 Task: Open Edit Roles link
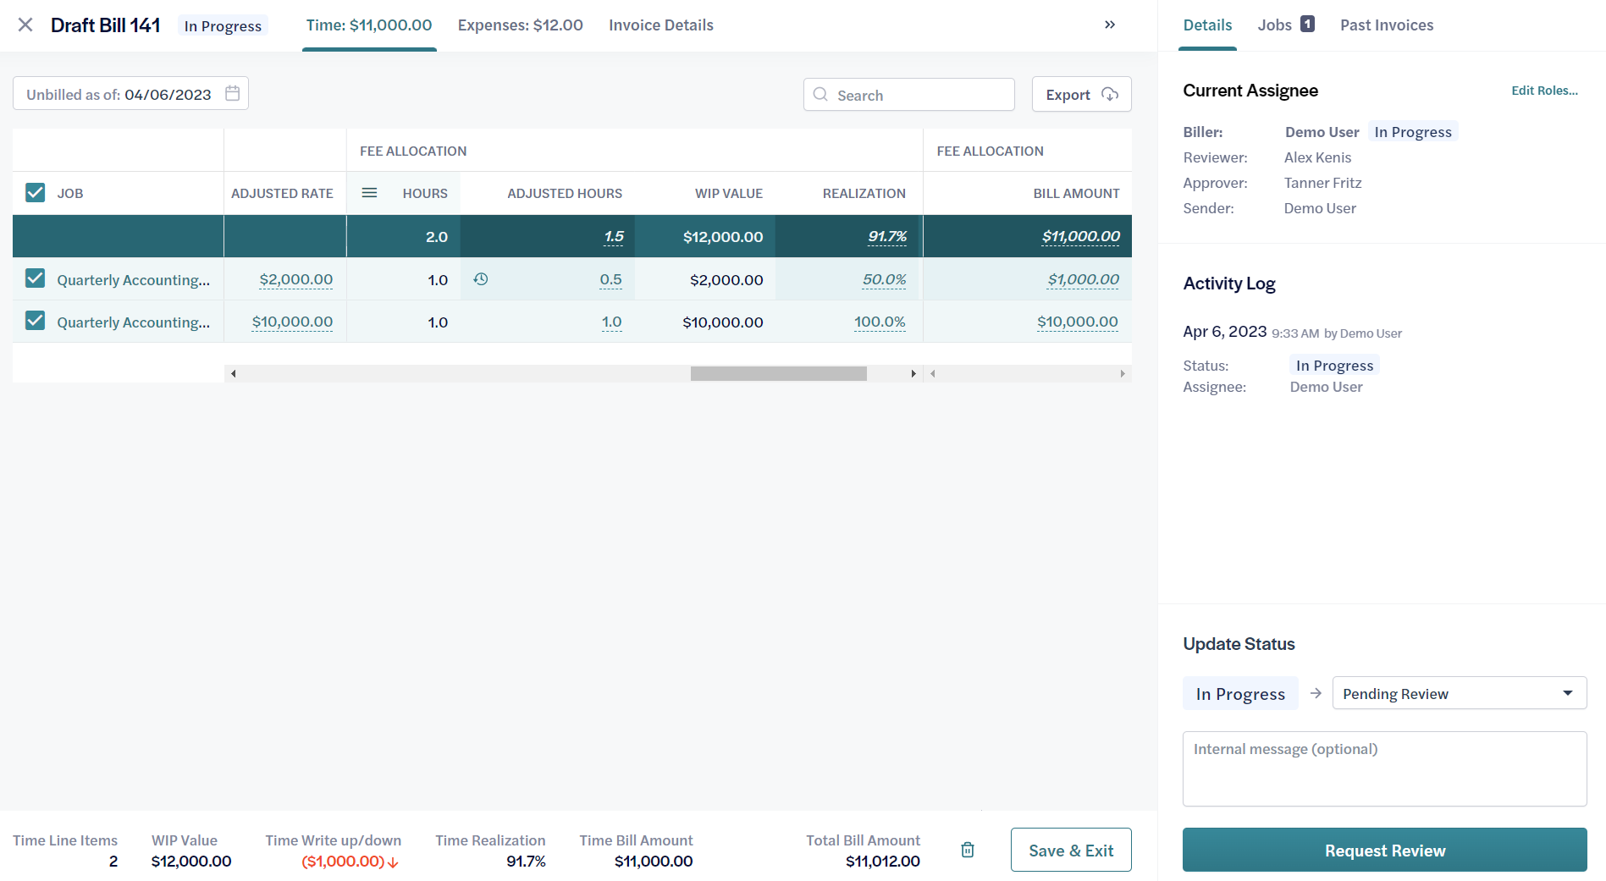[x=1545, y=91]
